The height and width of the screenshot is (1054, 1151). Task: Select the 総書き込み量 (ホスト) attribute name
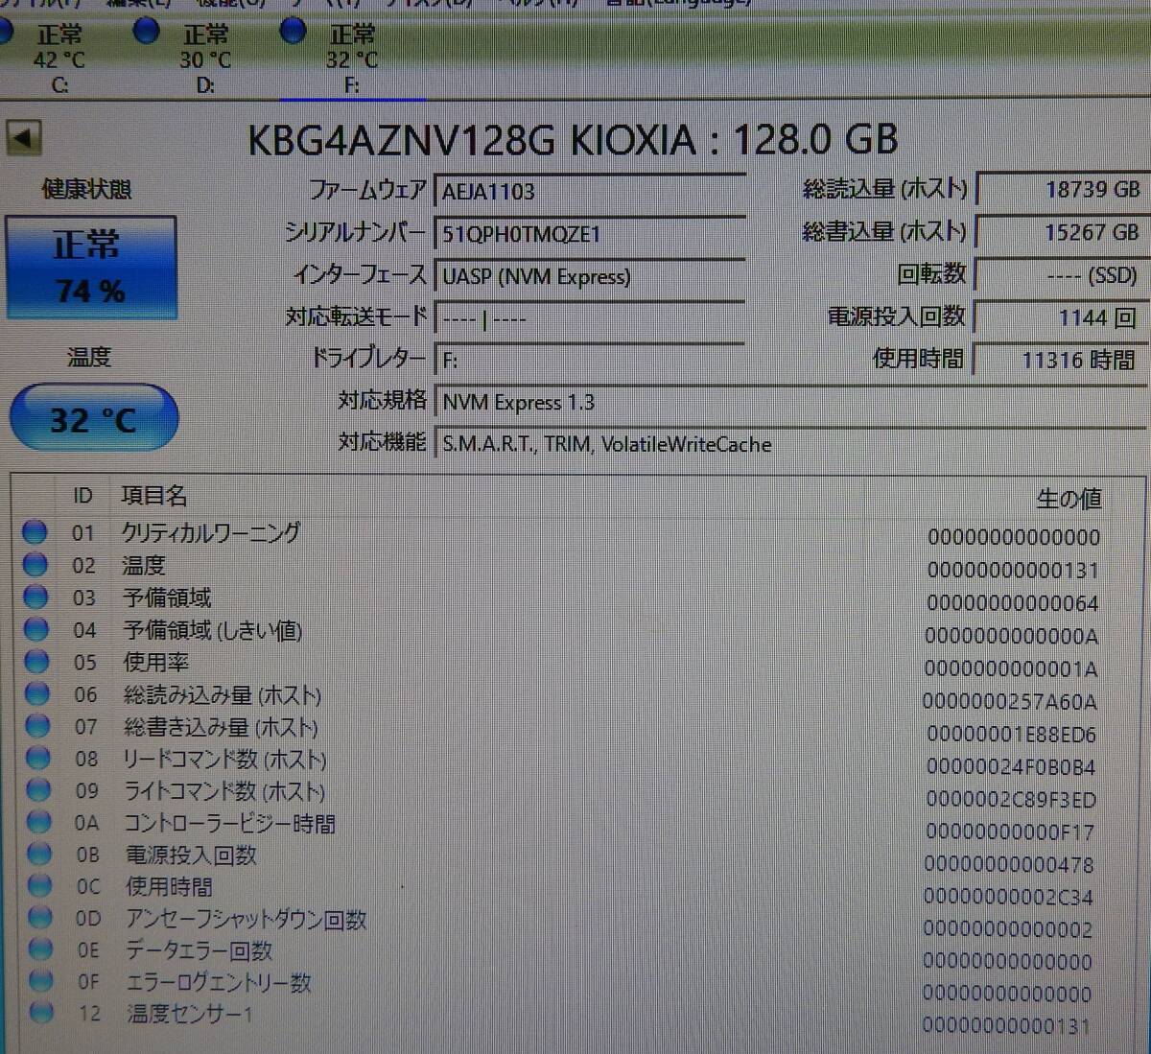[x=222, y=727]
